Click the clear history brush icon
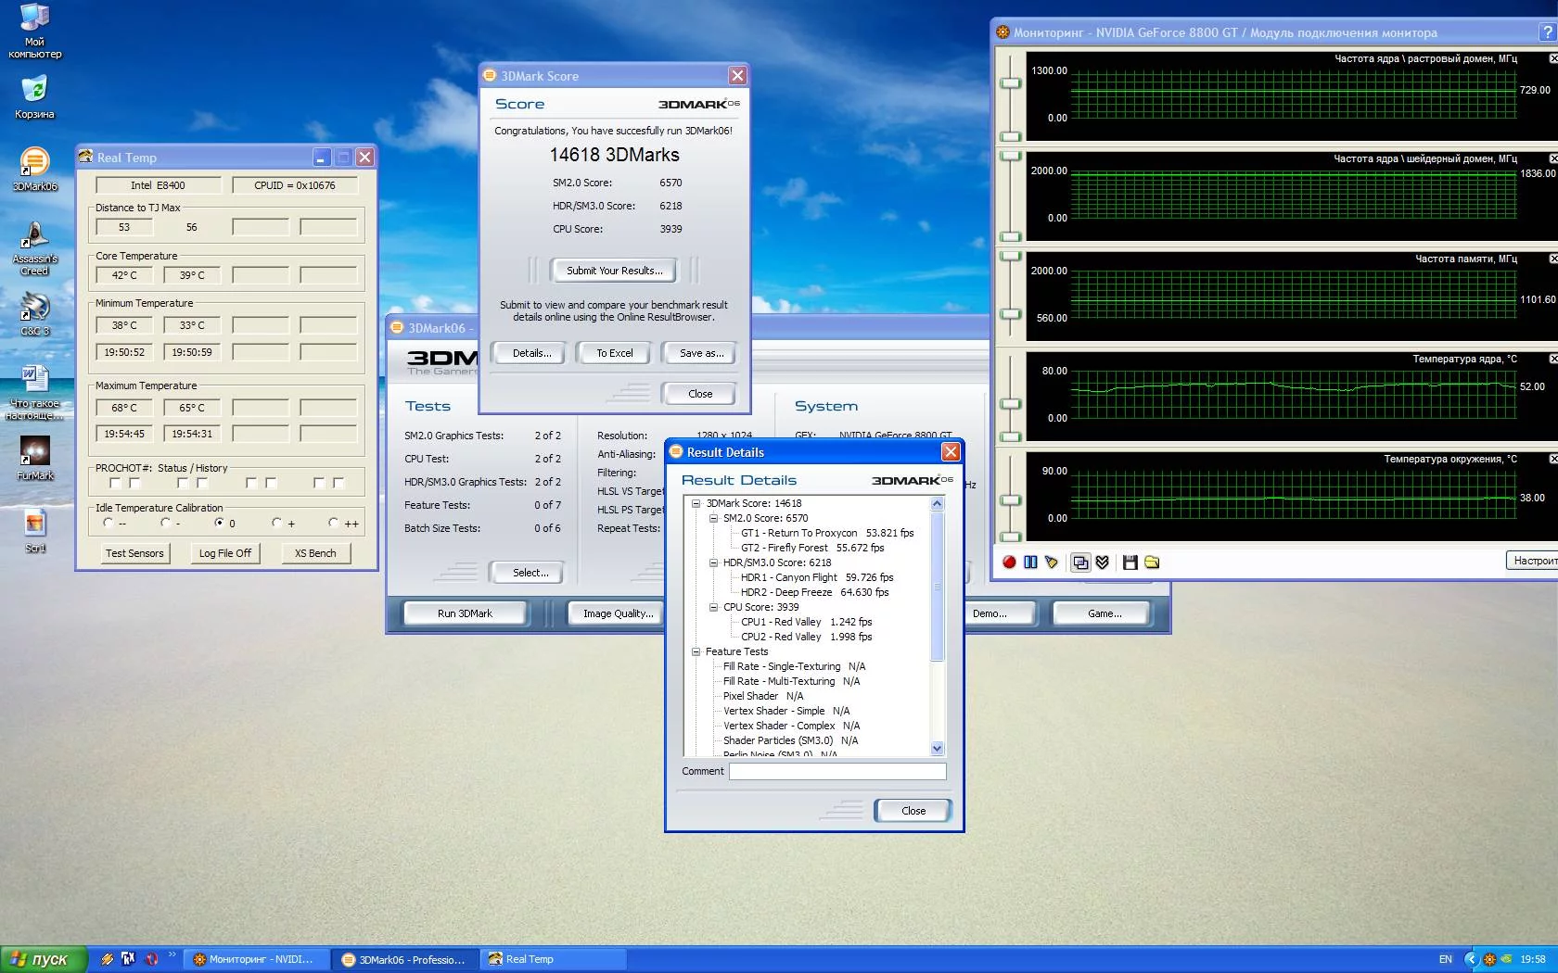The height and width of the screenshot is (973, 1558). [1052, 562]
